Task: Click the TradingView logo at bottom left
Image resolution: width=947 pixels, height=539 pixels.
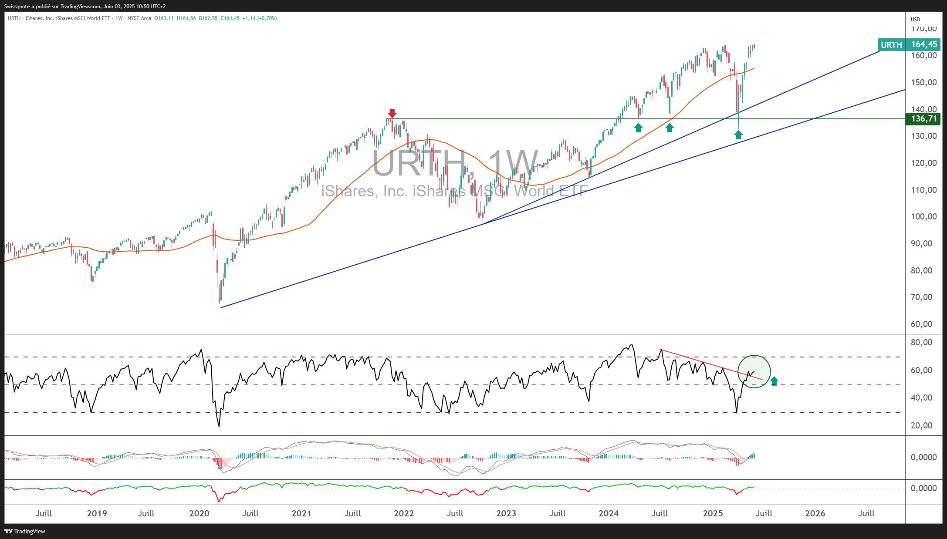Action: 25,531
